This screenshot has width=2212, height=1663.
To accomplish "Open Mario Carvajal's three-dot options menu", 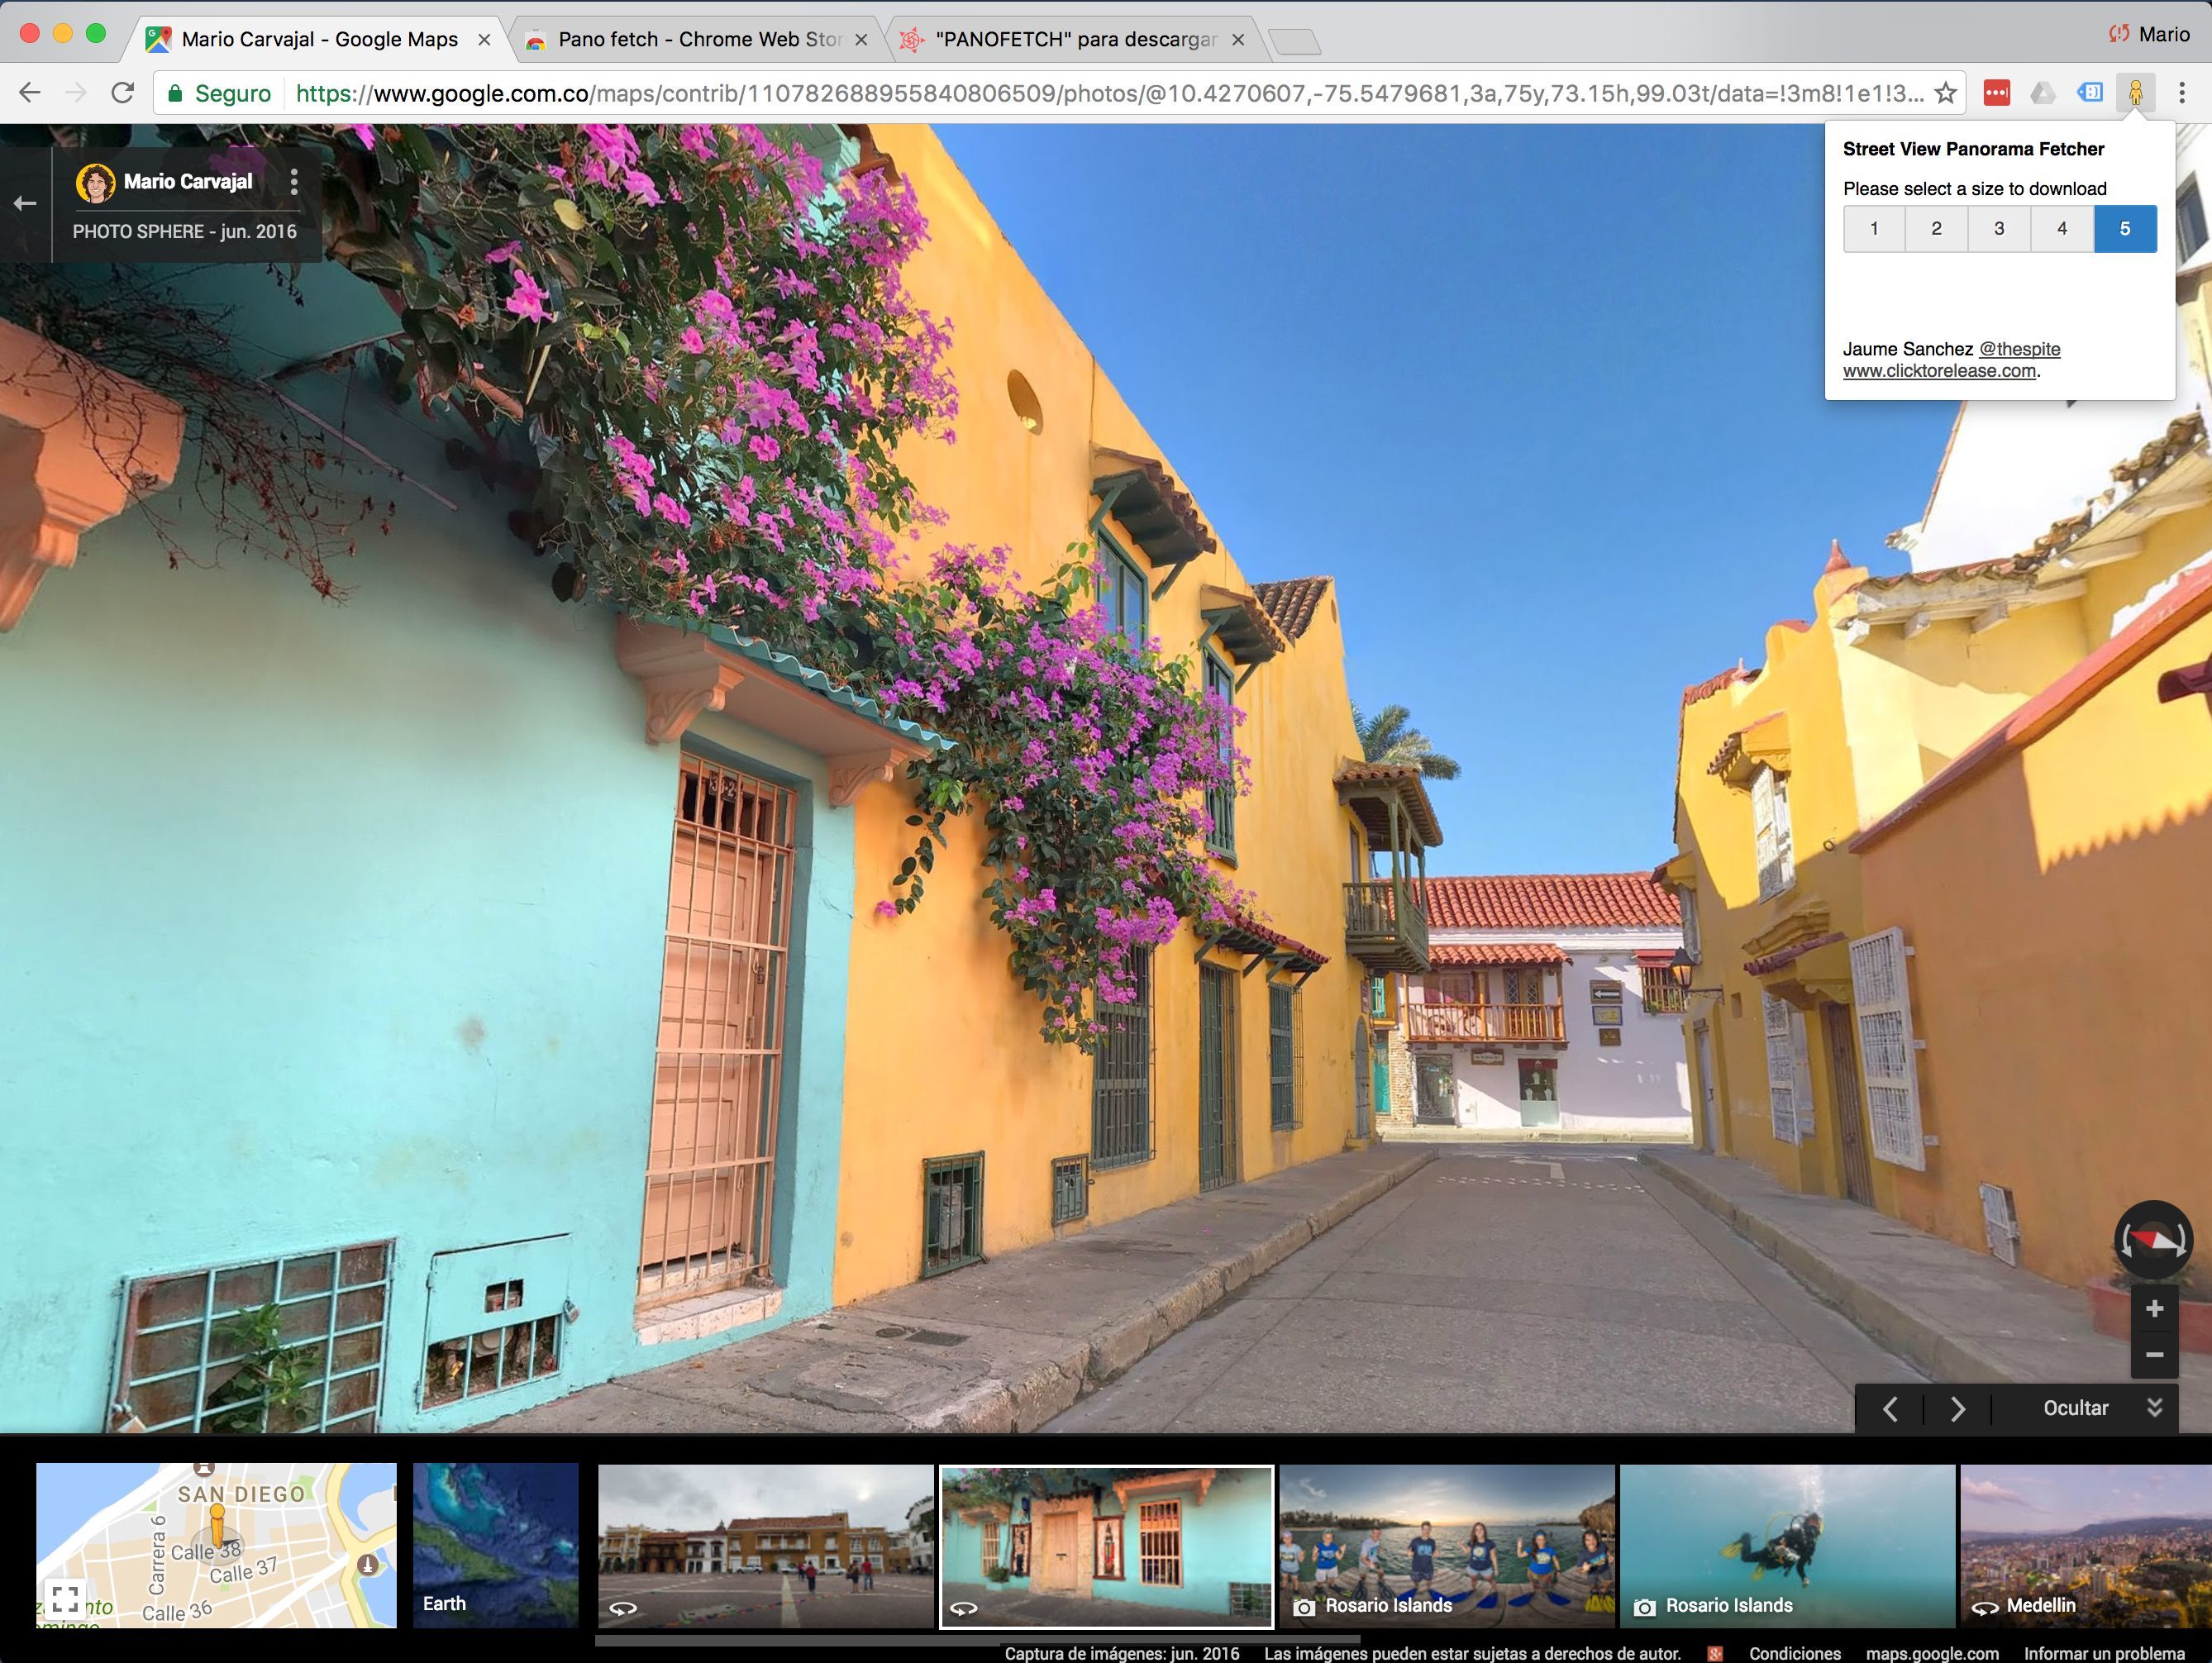I will pyautogui.click(x=293, y=182).
